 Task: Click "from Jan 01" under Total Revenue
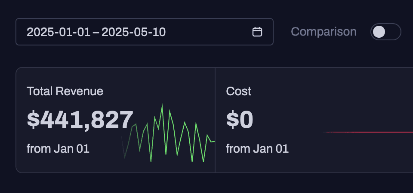point(58,149)
